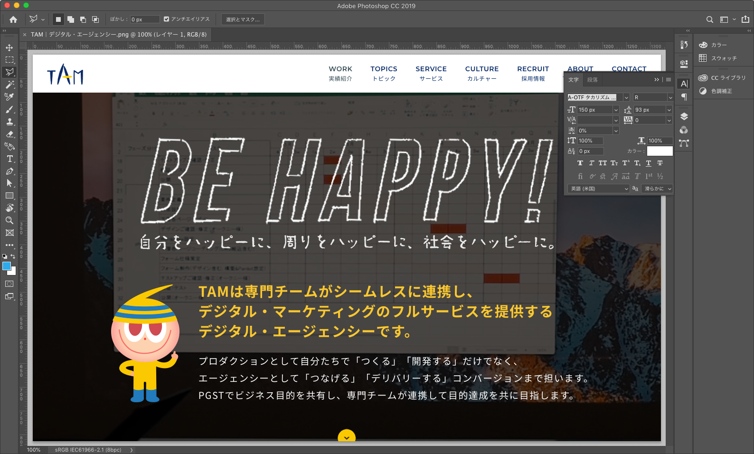Click the search magnifier icon top right
The image size is (754, 454).
pyautogui.click(x=710, y=19)
